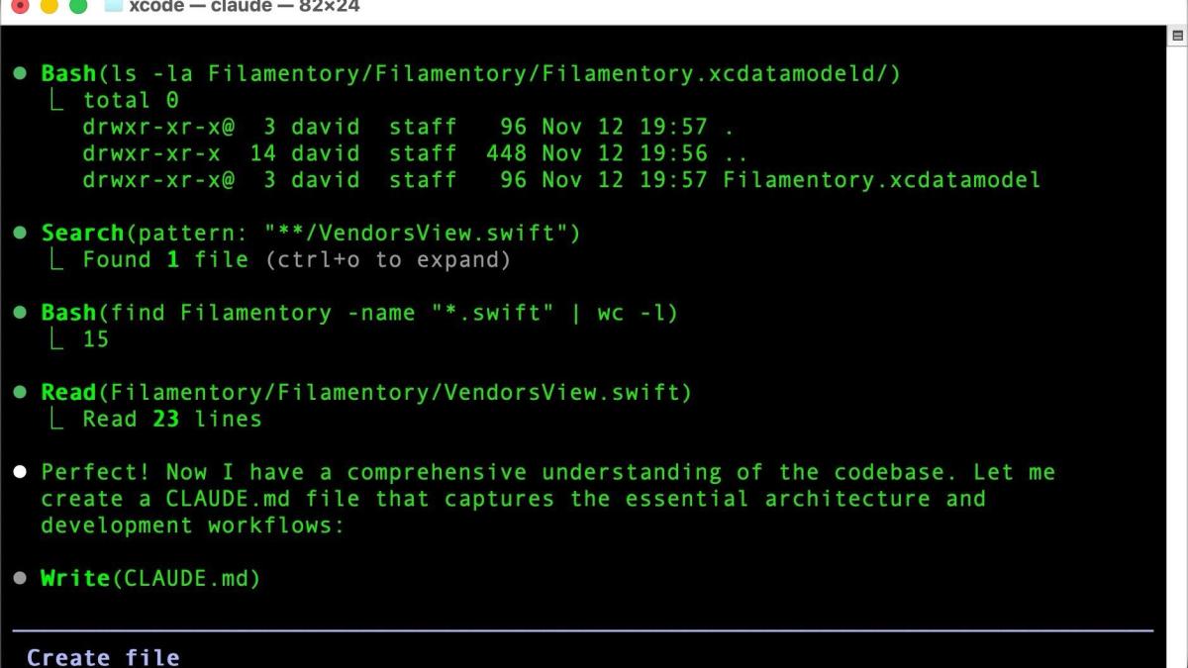Select the Bash(find Filamentory -name "*.swift") command
The image size is (1188, 668).
pyautogui.click(x=359, y=313)
